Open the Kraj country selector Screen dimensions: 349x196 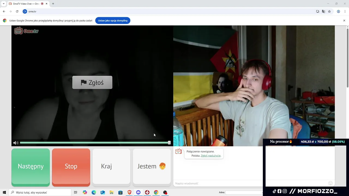coord(111,166)
